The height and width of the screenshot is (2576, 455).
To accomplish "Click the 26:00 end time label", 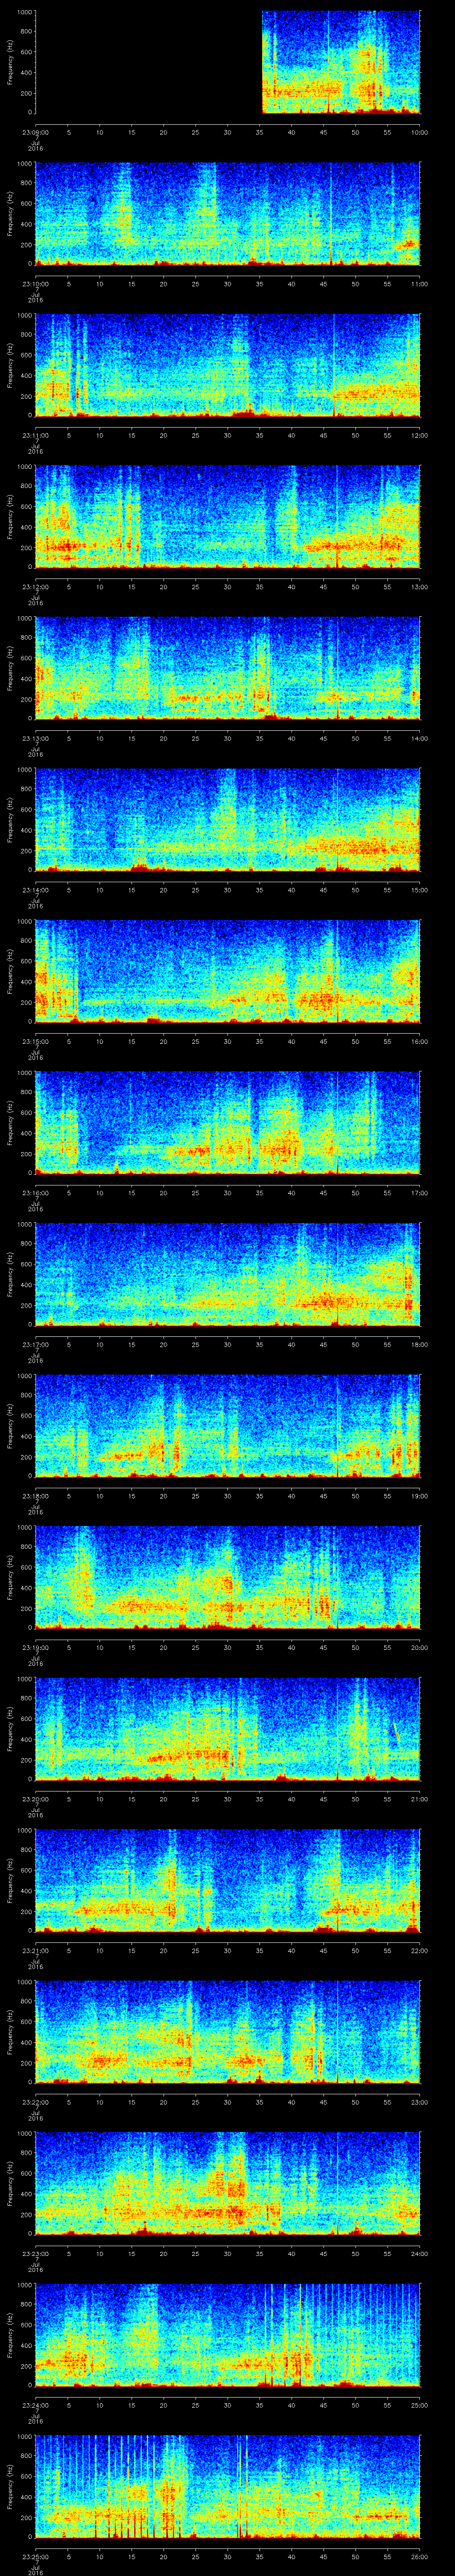I will [419, 2557].
